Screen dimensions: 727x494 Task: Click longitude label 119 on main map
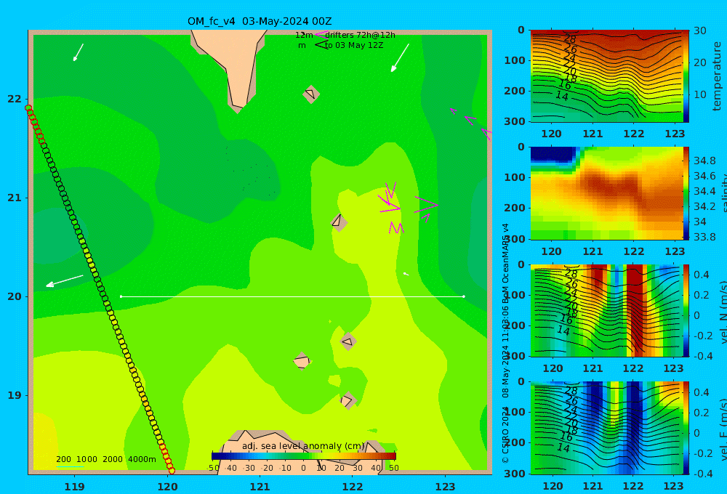coord(74,487)
